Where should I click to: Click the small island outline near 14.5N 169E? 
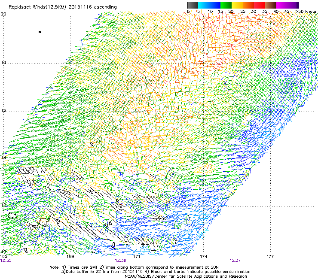click(92, 145)
